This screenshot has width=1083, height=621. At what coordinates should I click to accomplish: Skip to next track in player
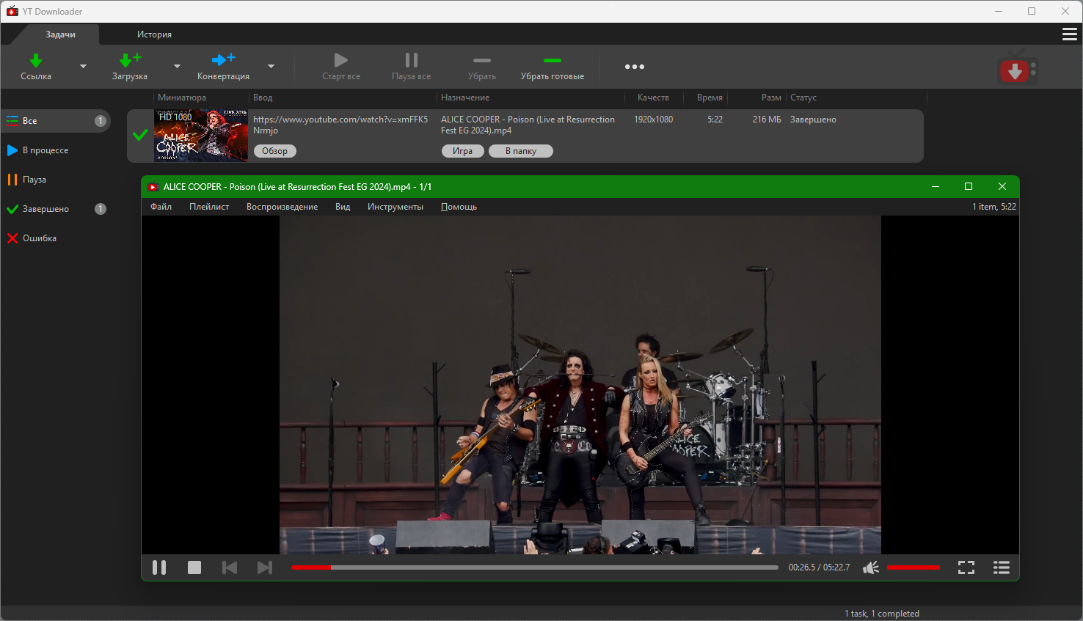pos(265,567)
